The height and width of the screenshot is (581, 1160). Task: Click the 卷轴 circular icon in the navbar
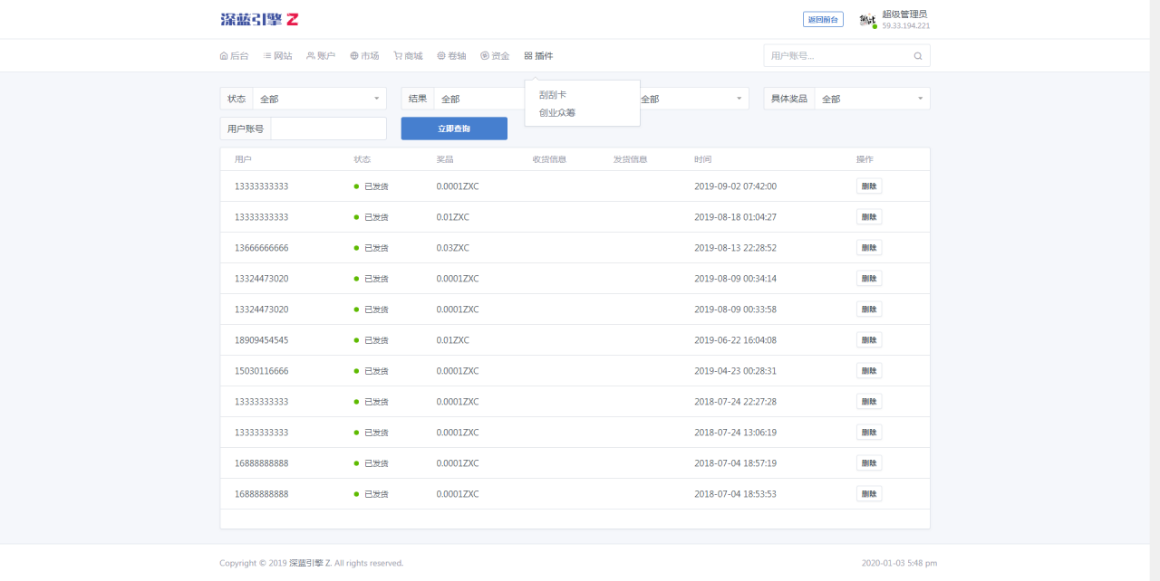[440, 55]
